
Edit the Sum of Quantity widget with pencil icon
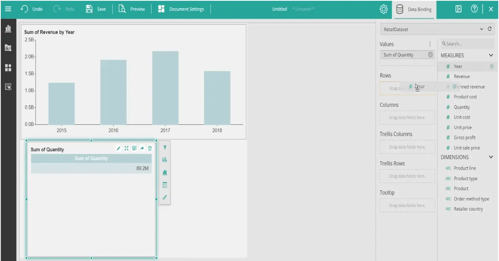point(119,148)
